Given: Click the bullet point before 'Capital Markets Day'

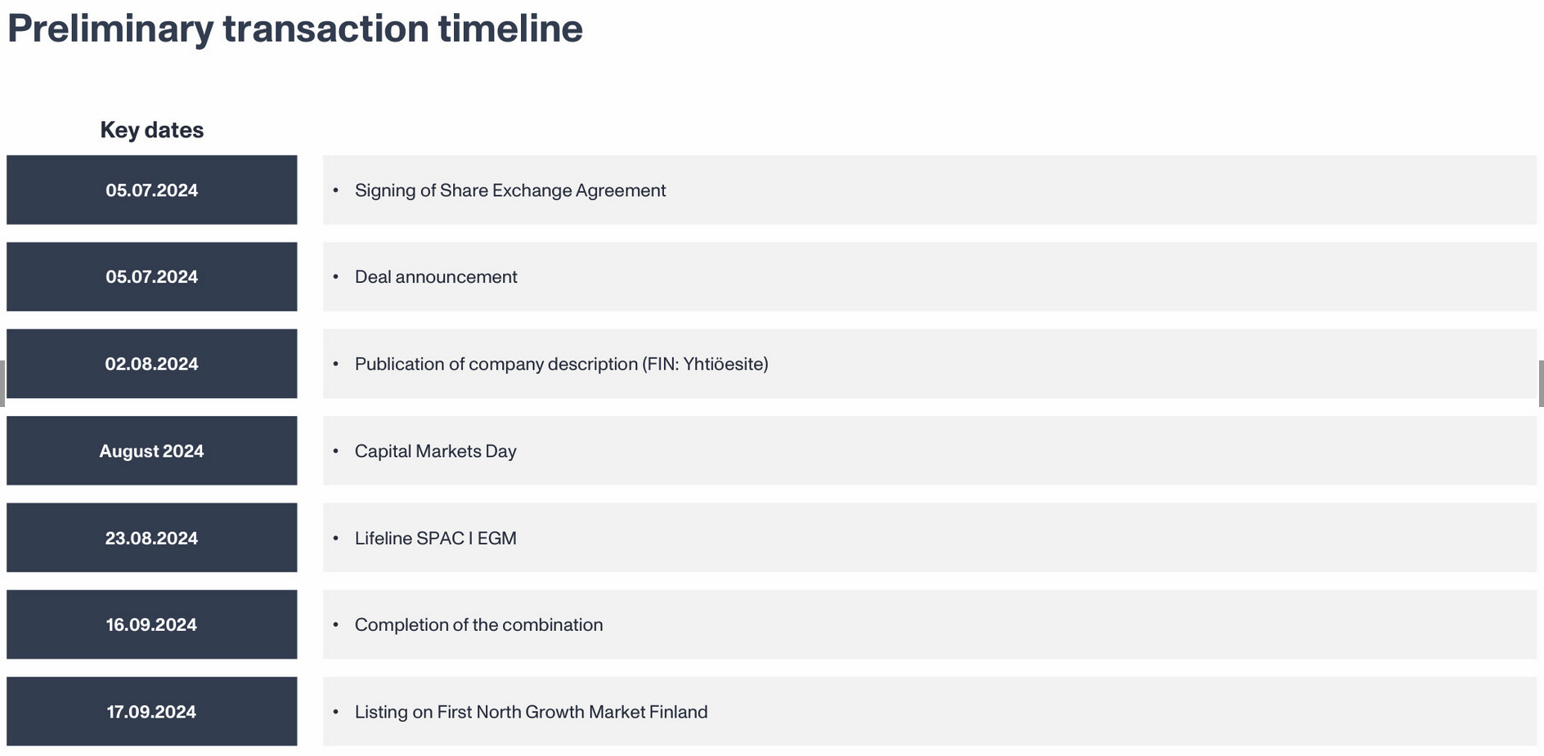Looking at the screenshot, I should 335,451.
